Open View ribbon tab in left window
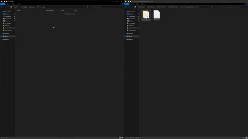Screen dimensions: 248x139 click(19, 4)
